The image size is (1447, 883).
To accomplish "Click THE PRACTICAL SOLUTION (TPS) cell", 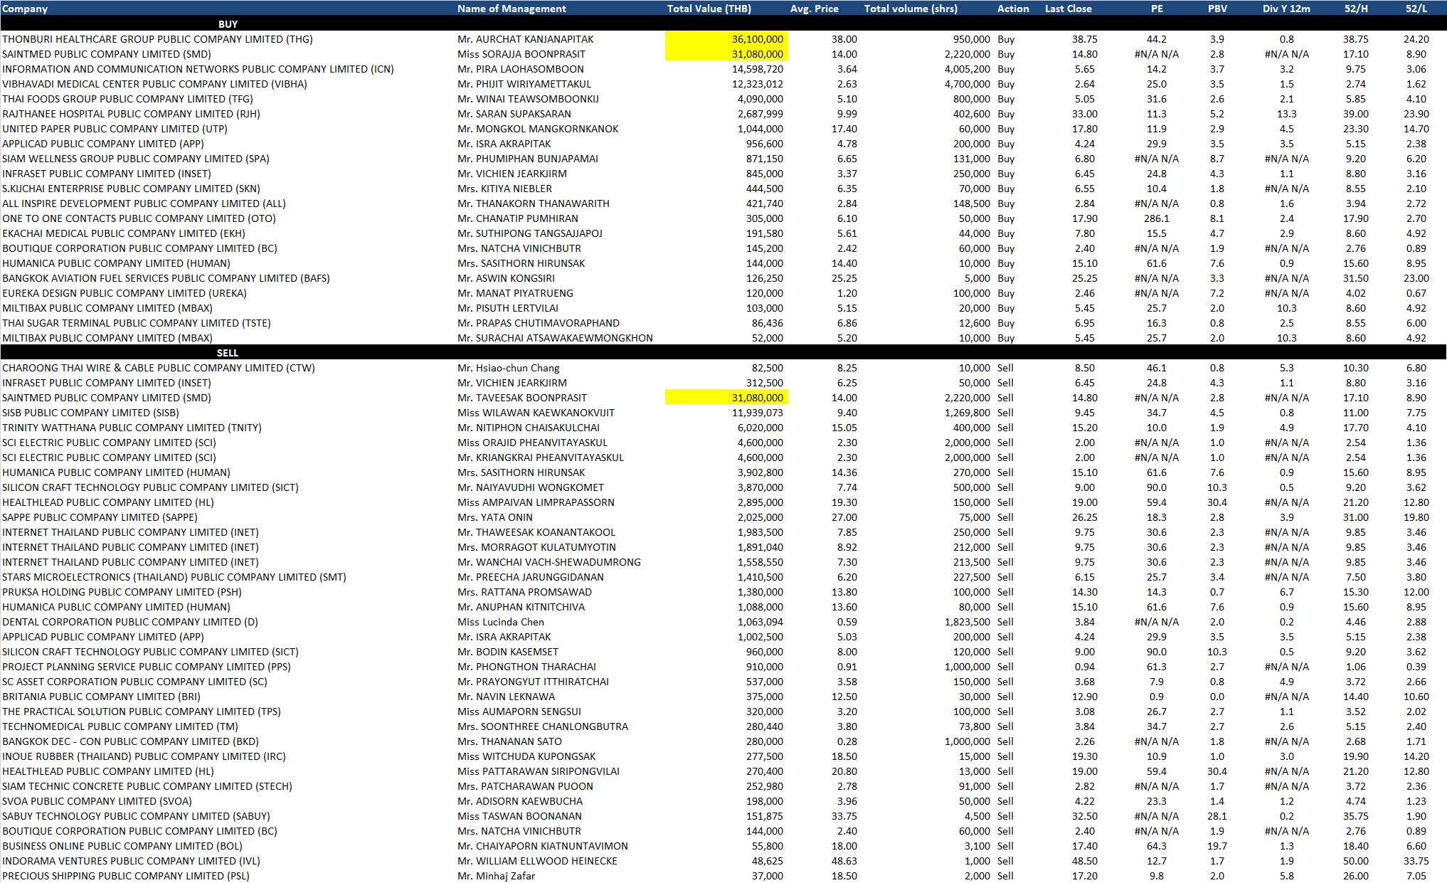I will 142,712.
